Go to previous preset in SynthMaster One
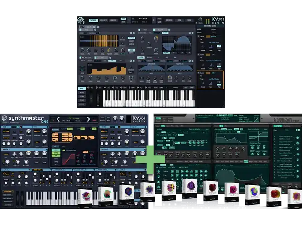302x226 pixels. pyautogui.click(x=58, y=119)
